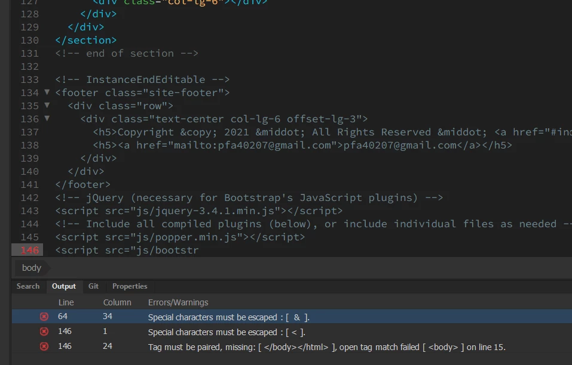
Task: Click line number 138 in the gutter
Action: pyautogui.click(x=29, y=145)
